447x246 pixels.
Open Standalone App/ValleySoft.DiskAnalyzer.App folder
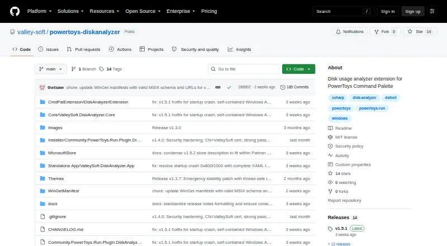point(91,165)
